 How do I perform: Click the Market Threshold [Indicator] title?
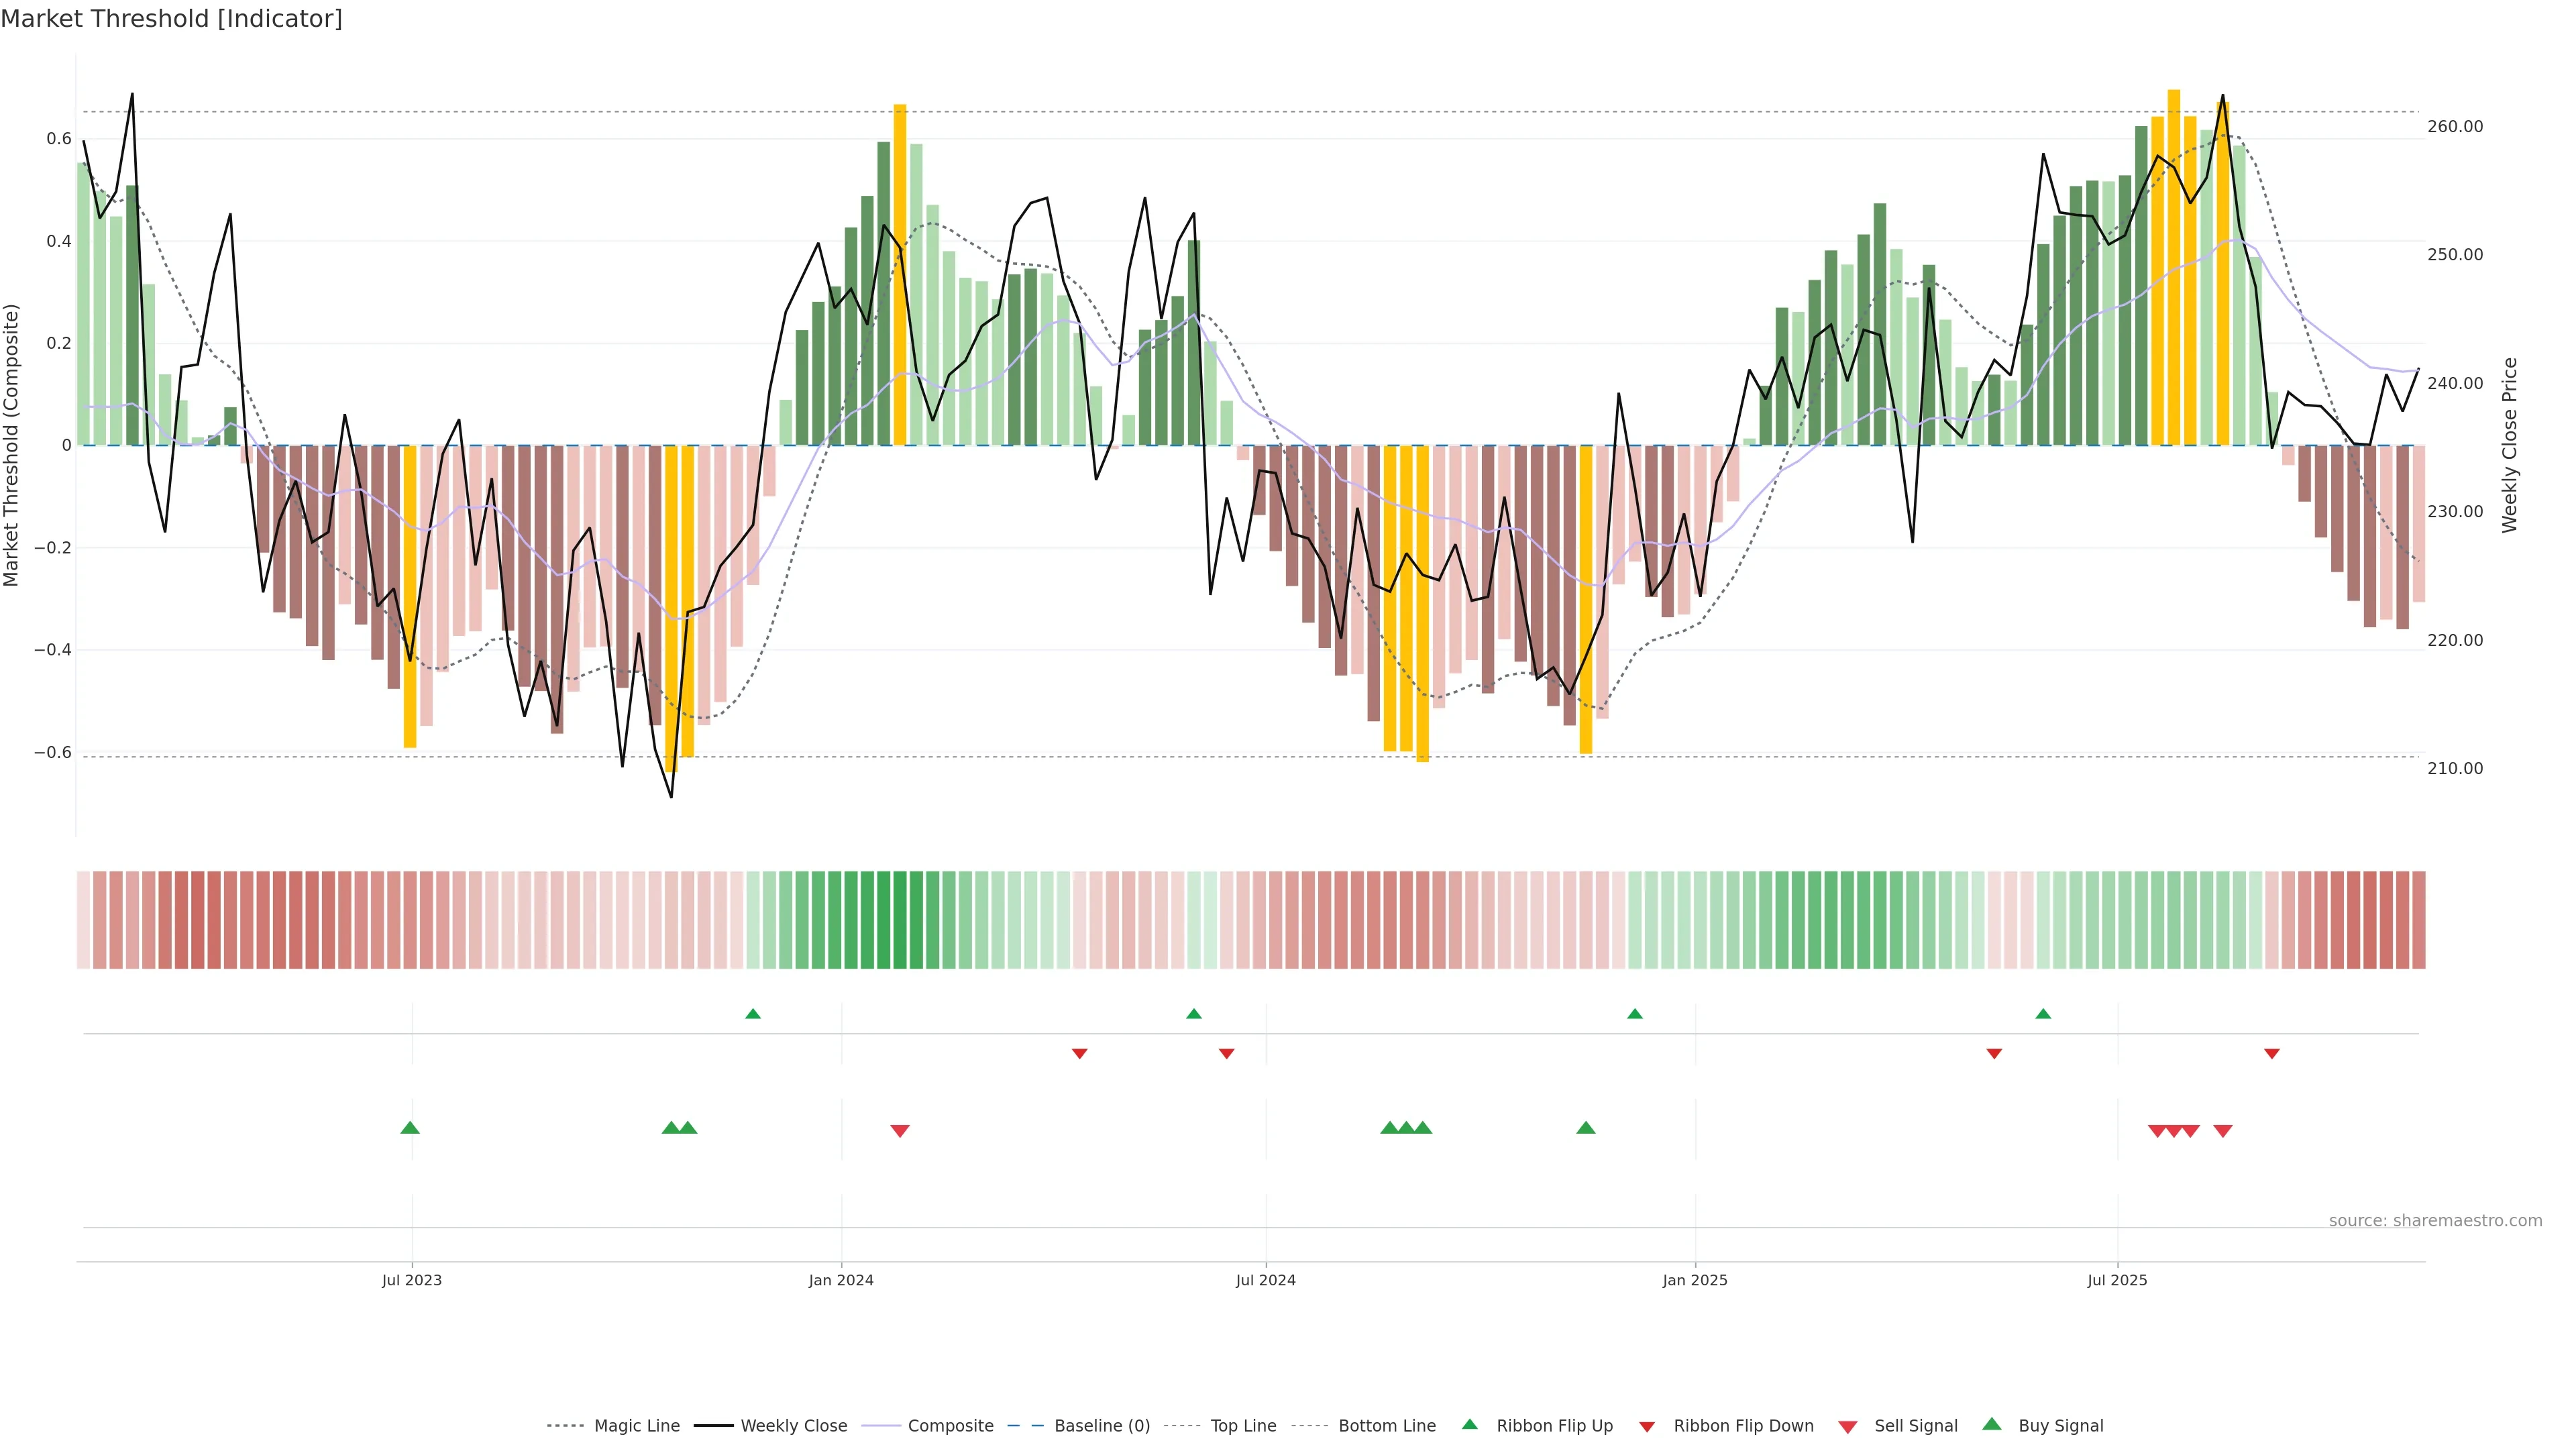coord(171,19)
